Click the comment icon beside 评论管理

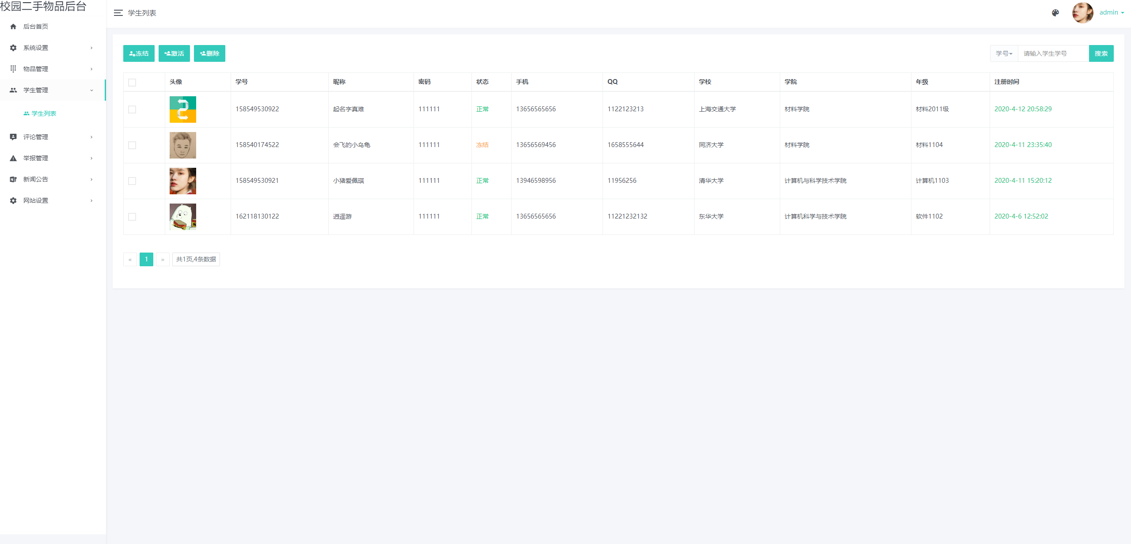[x=13, y=137]
